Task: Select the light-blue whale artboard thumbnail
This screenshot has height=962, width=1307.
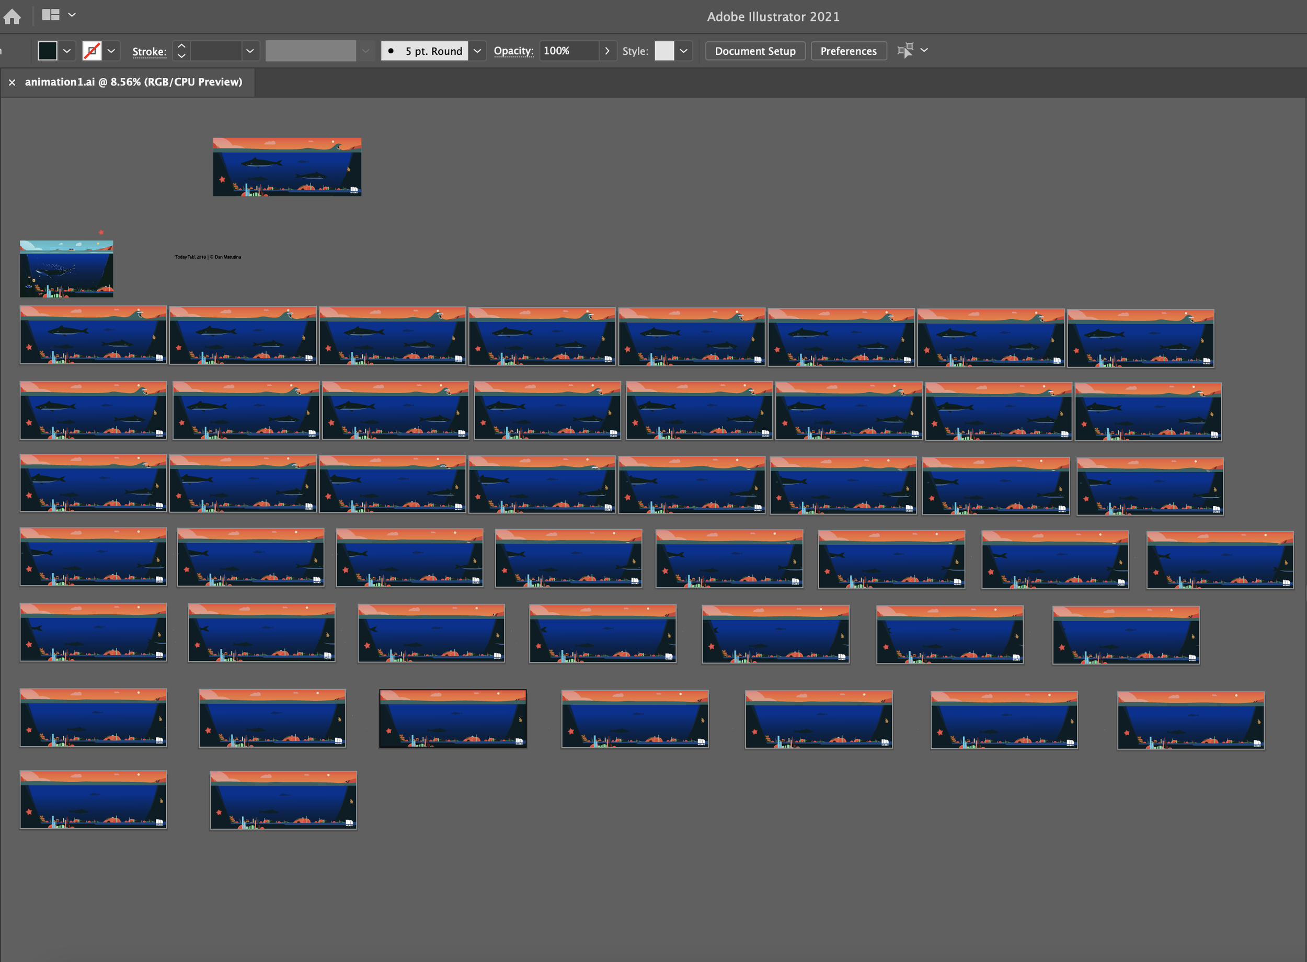Action: coord(66,269)
